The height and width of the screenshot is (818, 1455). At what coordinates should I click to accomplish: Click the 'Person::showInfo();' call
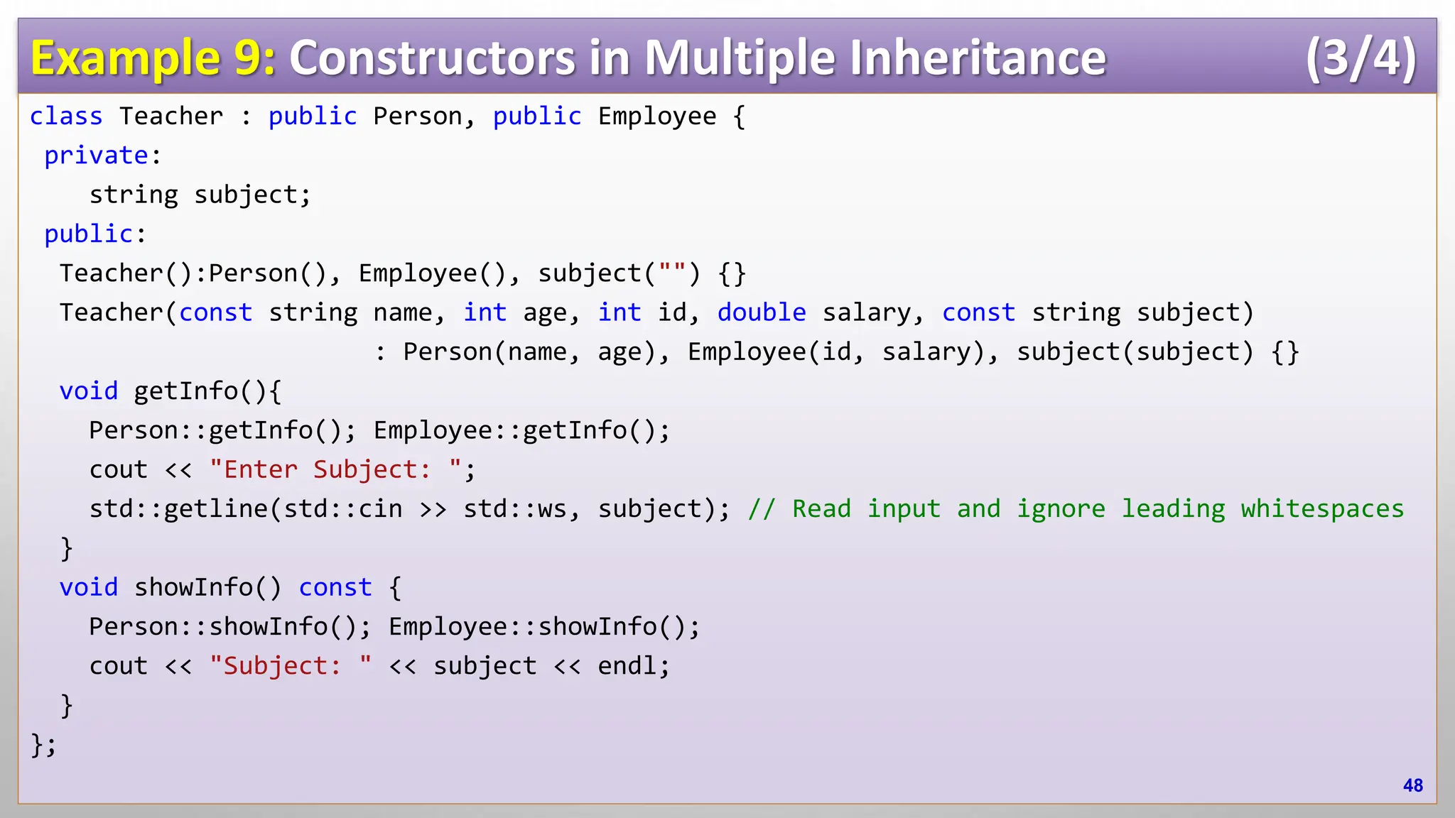[229, 626]
